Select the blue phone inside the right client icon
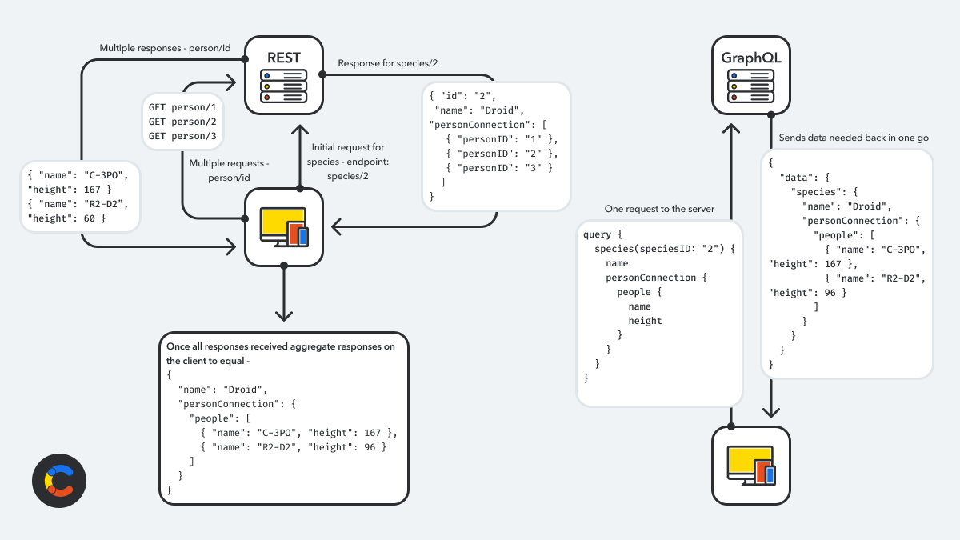This screenshot has width=960, height=540. point(770,475)
